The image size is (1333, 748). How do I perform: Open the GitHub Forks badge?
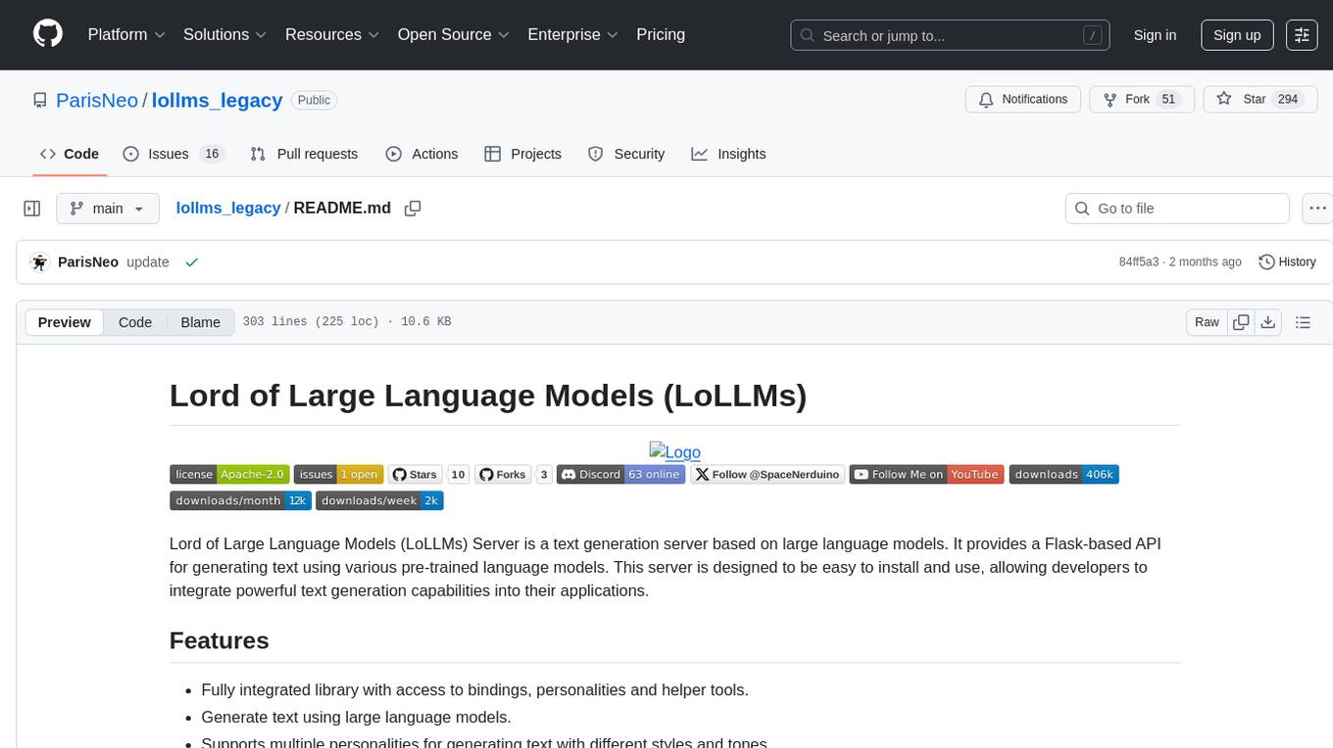pyautogui.click(x=514, y=475)
